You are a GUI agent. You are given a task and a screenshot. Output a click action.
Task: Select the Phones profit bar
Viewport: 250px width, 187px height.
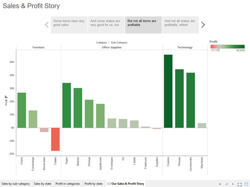179,98
